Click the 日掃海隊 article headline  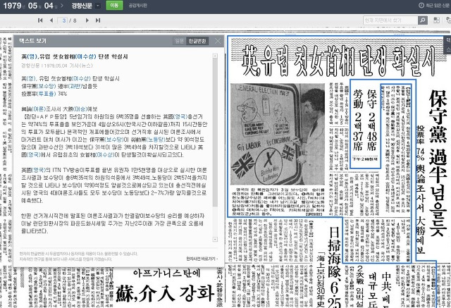334,266
